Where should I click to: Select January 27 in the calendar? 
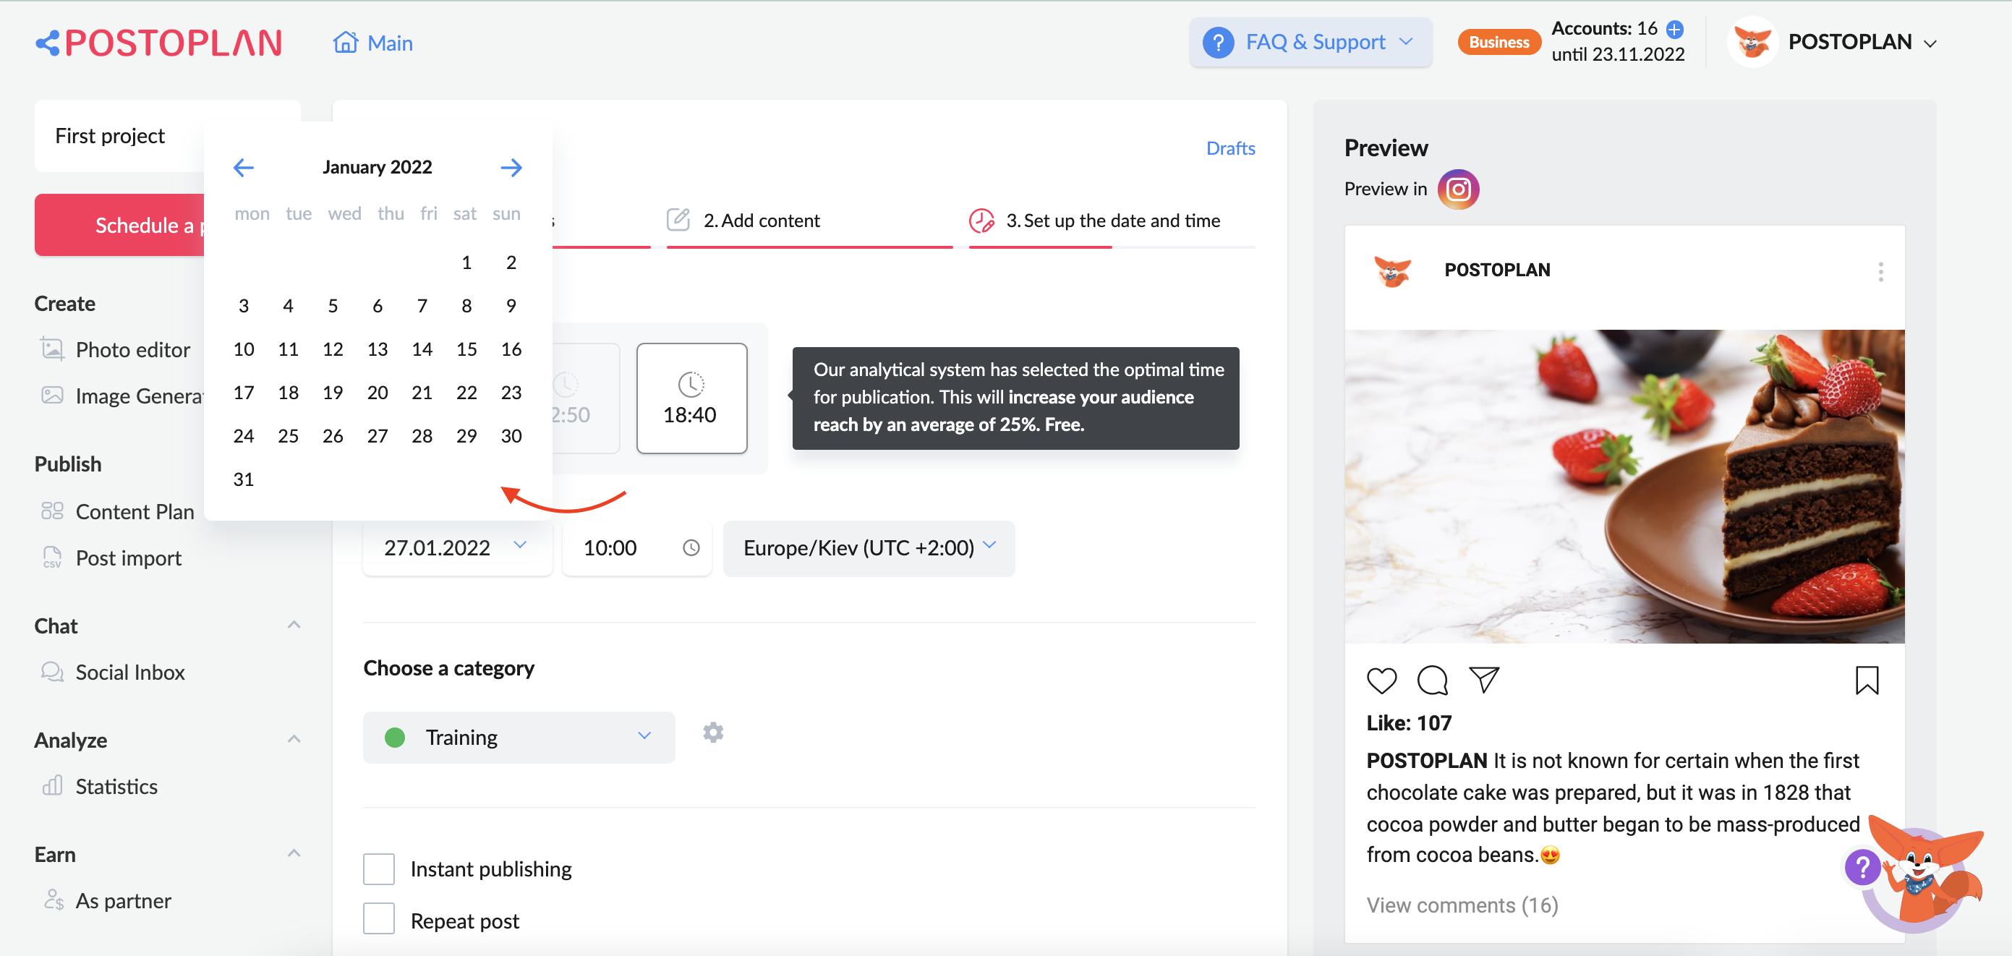[378, 436]
